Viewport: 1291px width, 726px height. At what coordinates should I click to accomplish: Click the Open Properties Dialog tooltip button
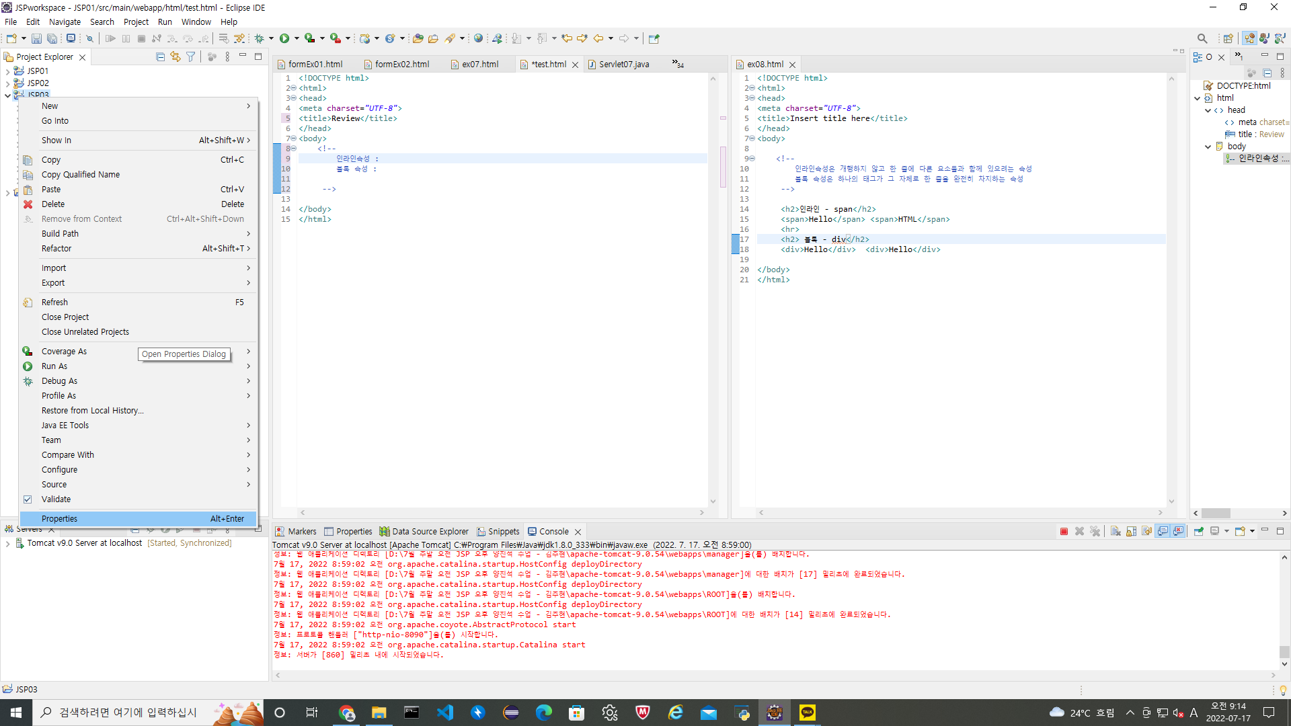click(184, 354)
